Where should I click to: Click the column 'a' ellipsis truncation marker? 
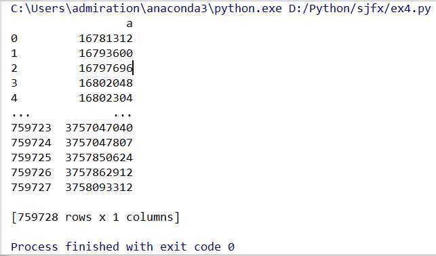tap(123, 114)
